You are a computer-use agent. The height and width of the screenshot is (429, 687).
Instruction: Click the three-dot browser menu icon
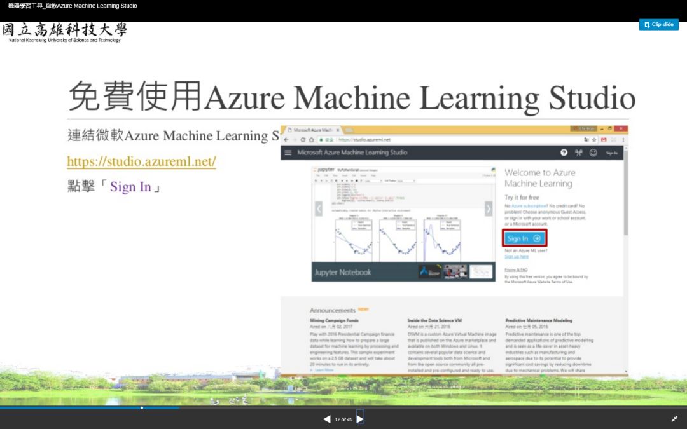(x=623, y=140)
